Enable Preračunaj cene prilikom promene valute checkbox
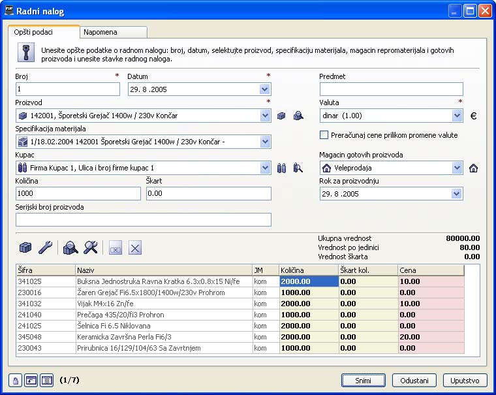 324,135
